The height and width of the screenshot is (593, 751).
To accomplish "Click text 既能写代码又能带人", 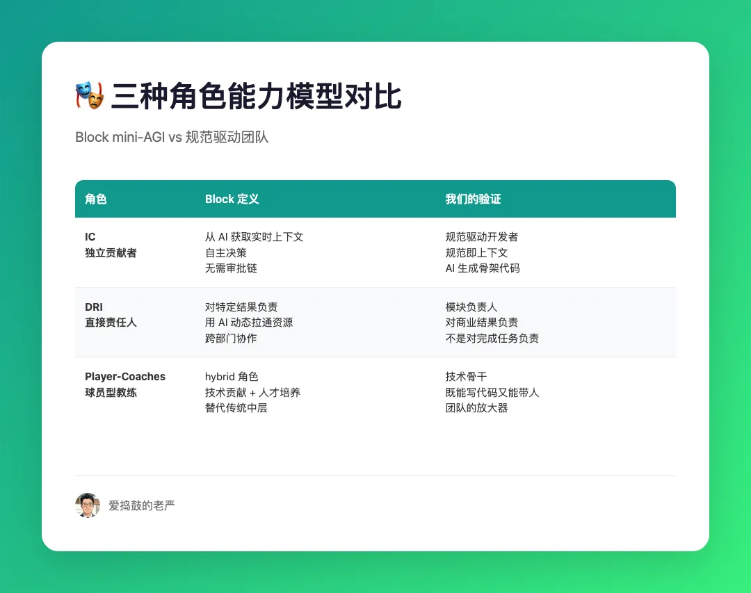I will 492,392.
